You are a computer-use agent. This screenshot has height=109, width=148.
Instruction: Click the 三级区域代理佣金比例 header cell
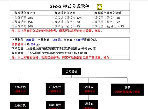pyautogui.click(x=110, y=13)
